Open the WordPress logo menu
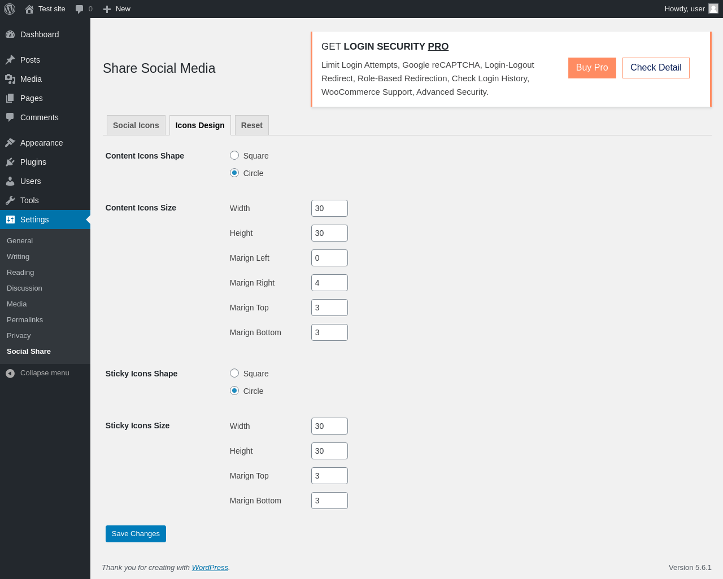 click(x=10, y=9)
